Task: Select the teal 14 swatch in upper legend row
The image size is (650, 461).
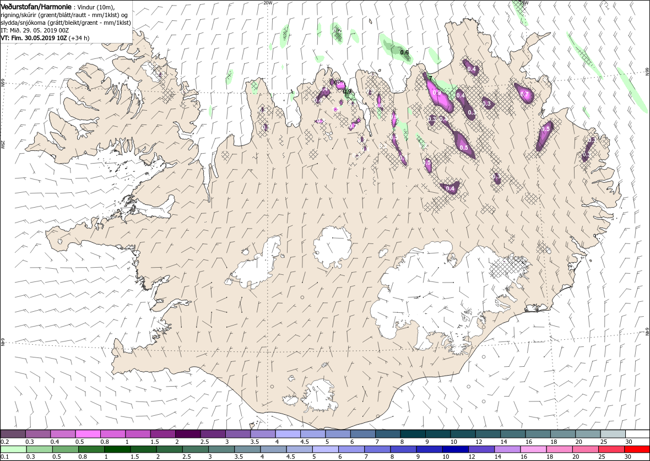Action: (513, 433)
